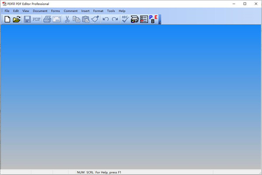The height and width of the screenshot is (175, 262).
Task: Run the ABC spell check tool
Action: click(x=125, y=19)
